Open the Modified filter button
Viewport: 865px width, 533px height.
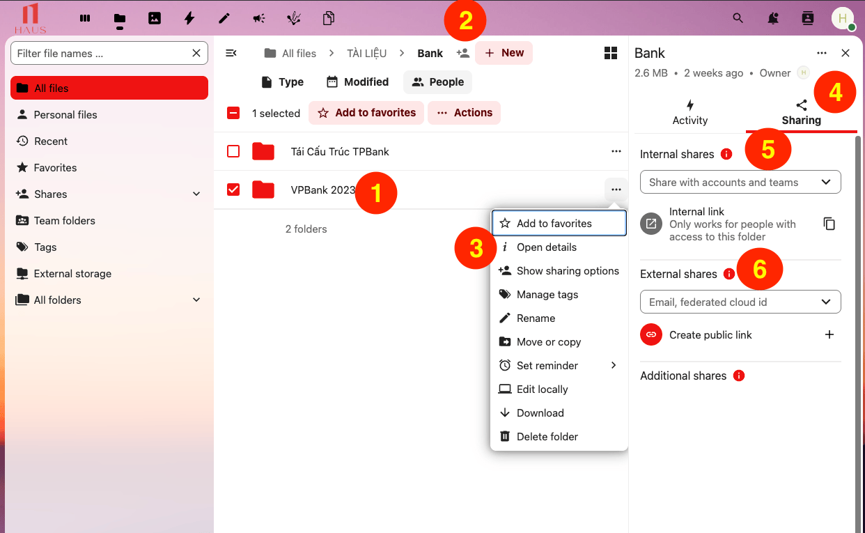pyautogui.click(x=357, y=82)
